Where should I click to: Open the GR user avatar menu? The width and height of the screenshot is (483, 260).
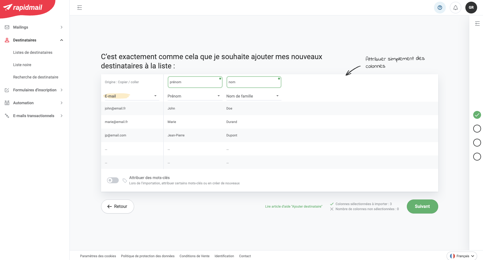[471, 8]
